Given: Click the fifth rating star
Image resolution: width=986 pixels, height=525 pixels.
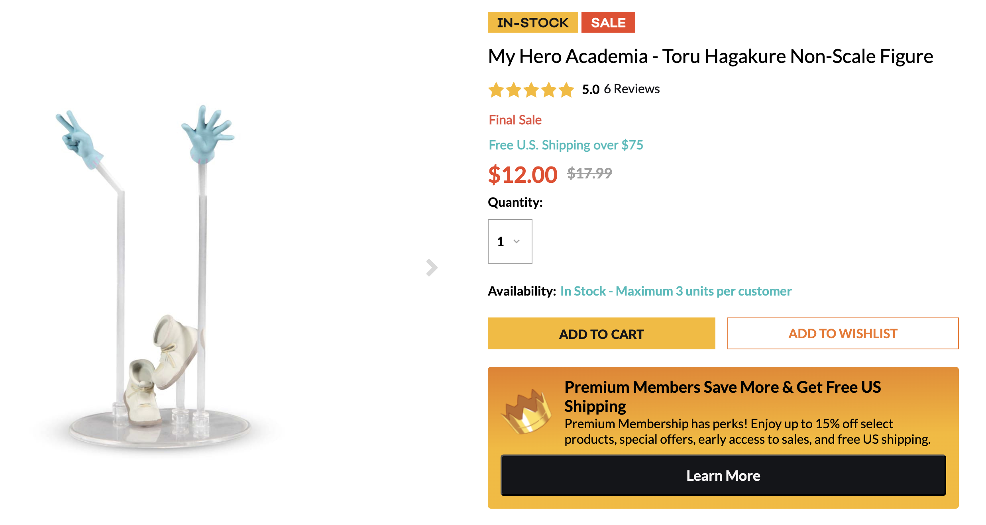Looking at the screenshot, I should 566,90.
